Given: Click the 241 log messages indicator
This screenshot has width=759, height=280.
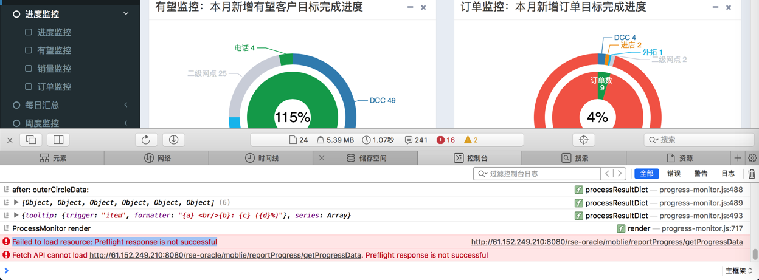Looking at the screenshot, I should 416,140.
